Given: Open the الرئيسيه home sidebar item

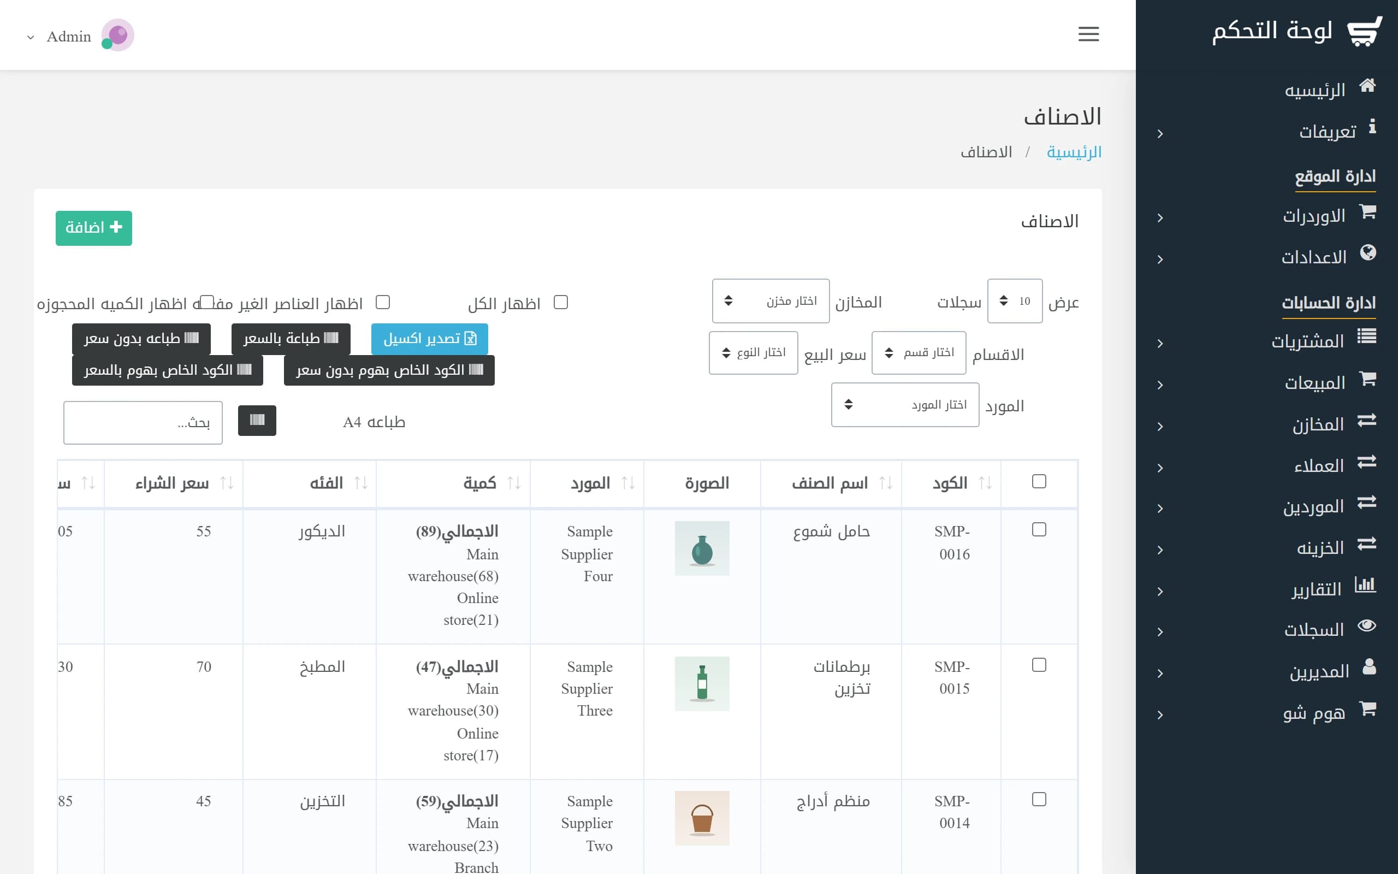Looking at the screenshot, I should point(1330,90).
